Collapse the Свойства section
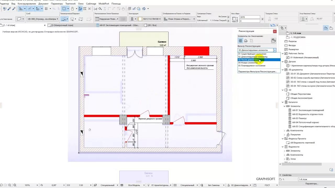The width and height of the screenshot is (335, 188). [x=280, y=175]
